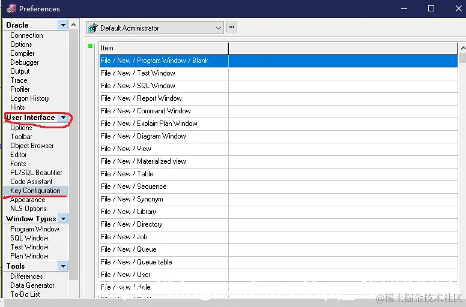Click the Item column header
The width and height of the screenshot is (466, 307).
tap(164, 48)
